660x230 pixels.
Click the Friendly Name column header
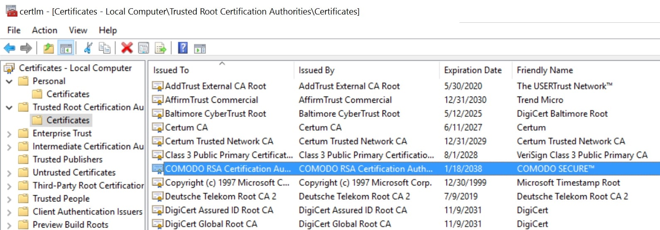coord(545,70)
